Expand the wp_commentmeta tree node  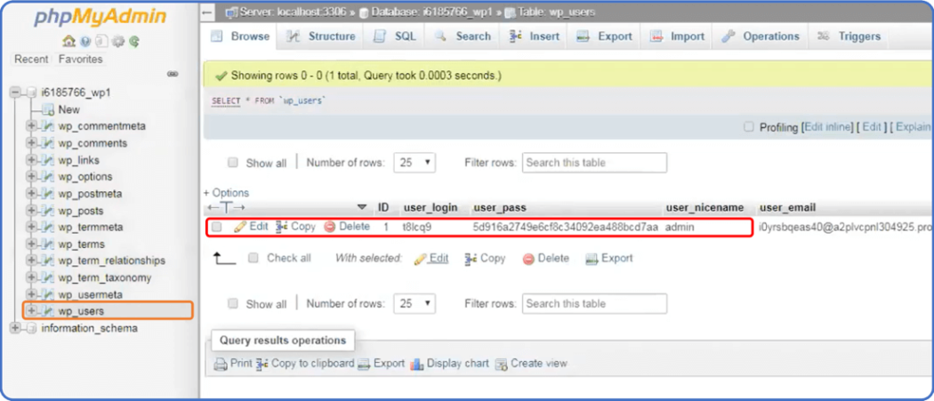pos(31,126)
